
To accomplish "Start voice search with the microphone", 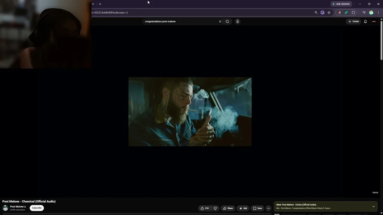I will tap(238, 21).
